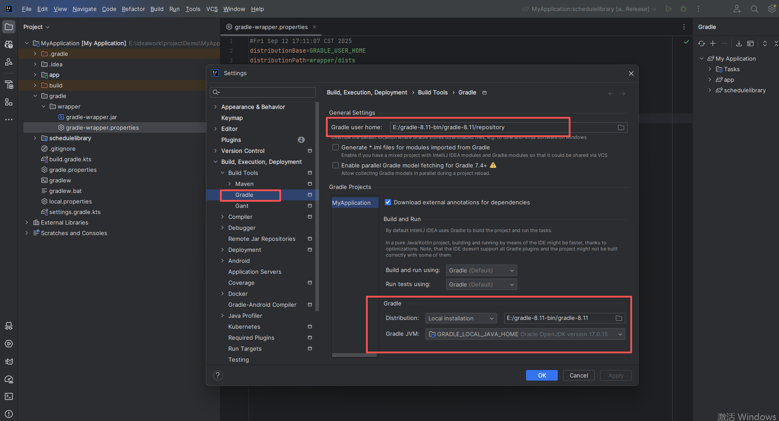
Task: Click the Run green play icon
Action: (669, 9)
